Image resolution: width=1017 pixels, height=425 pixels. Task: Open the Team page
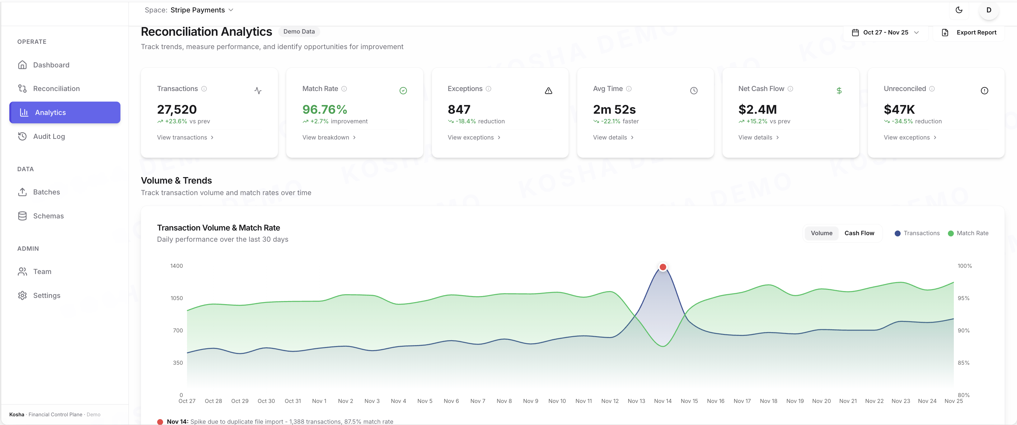42,271
